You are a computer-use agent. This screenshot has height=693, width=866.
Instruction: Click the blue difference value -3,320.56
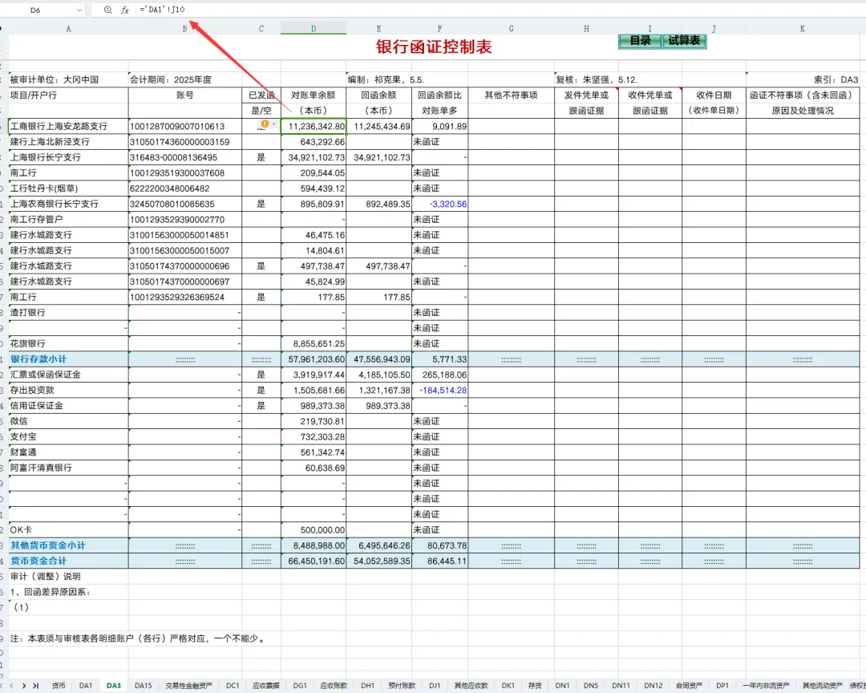tap(439, 204)
